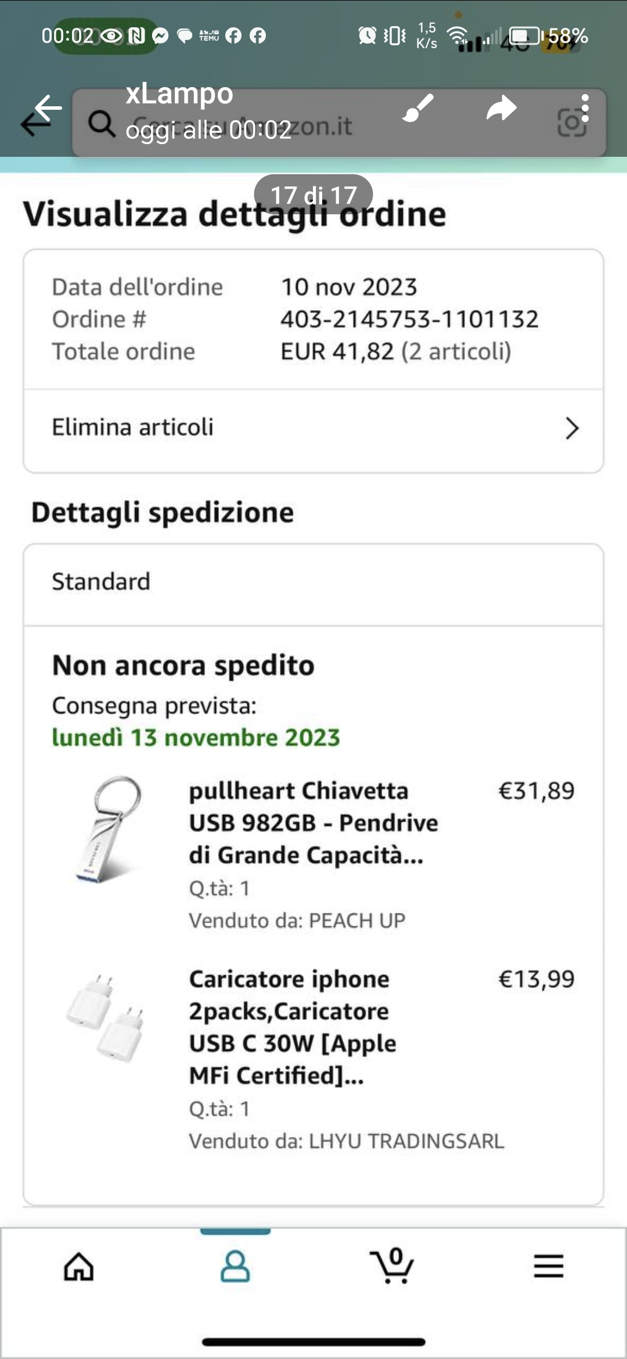
Task: Tap the xLampo sender name
Action: 179,94
